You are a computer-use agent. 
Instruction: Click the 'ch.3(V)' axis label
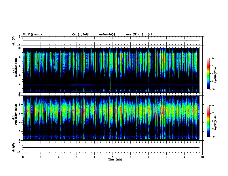14,148
